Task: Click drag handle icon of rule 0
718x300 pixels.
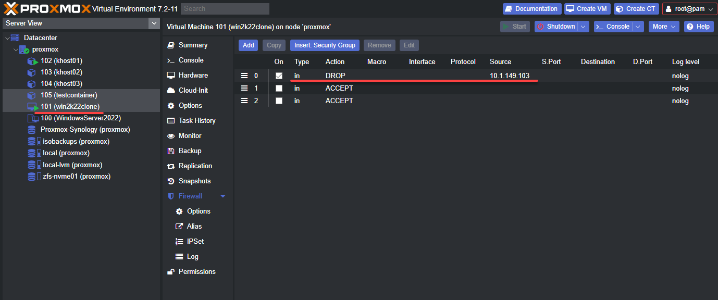Action: click(244, 76)
